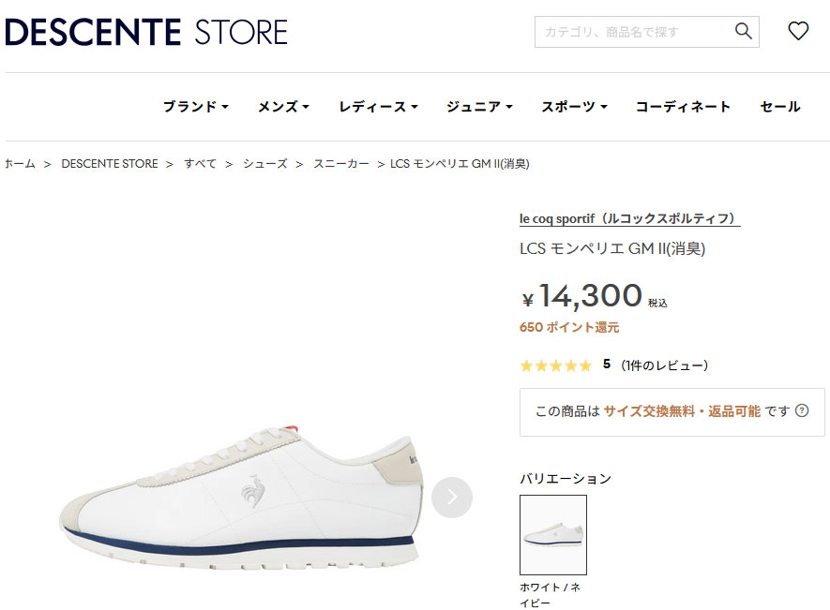Click the help question mark icon
The image size is (830, 610).
point(802,411)
